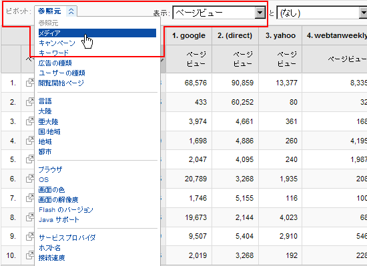Open external link icon in row 3
The height and width of the screenshot is (266, 367).
30,121
